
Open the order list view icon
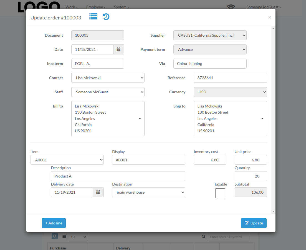coord(93,17)
